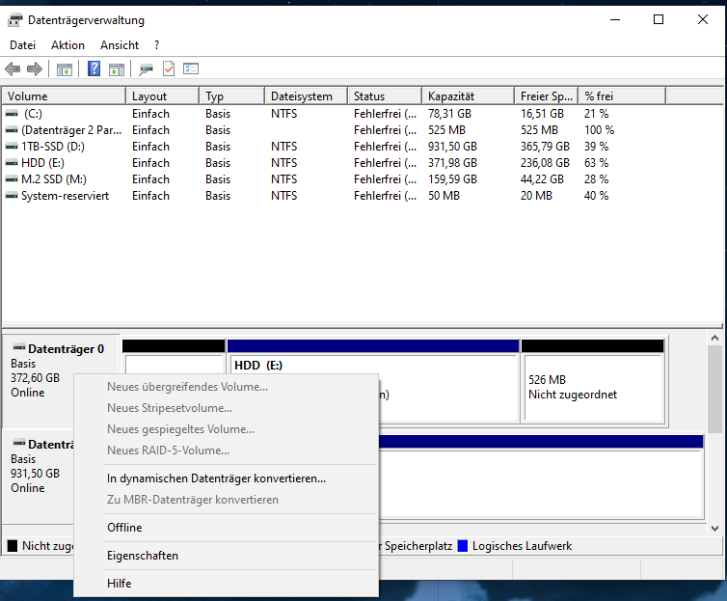Click the 931,50 GB disk size label
The height and width of the screenshot is (601, 727).
pyautogui.click(x=36, y=474)
